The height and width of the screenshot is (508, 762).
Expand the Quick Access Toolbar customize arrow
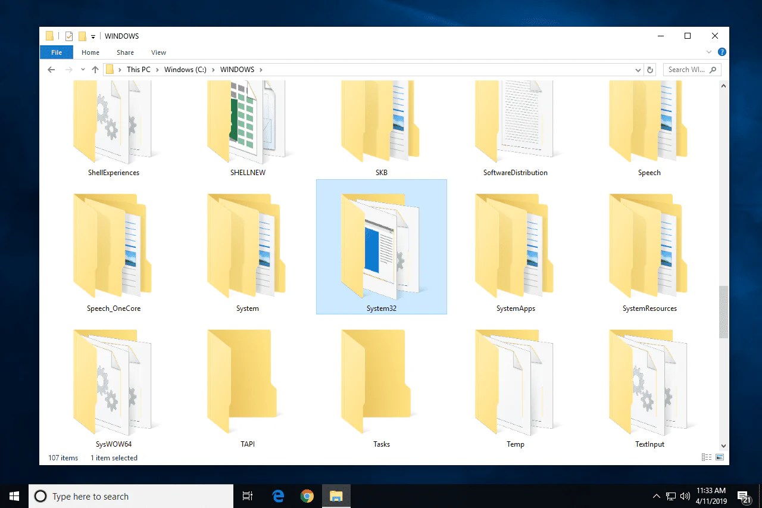(x=92, y=36)
